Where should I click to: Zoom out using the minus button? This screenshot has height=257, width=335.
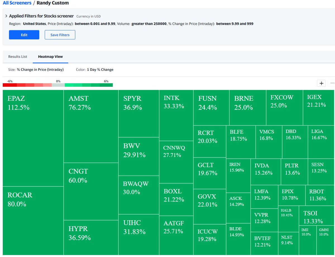click(x=332, y=83)
